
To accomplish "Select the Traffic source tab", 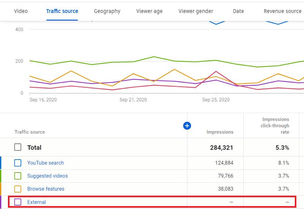I will (62, 11).
